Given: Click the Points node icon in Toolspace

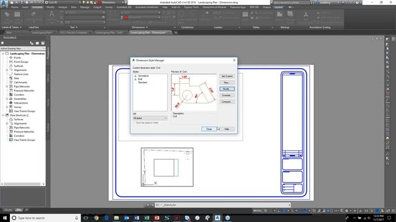Looking at the screenshot, I should [11, 57].
